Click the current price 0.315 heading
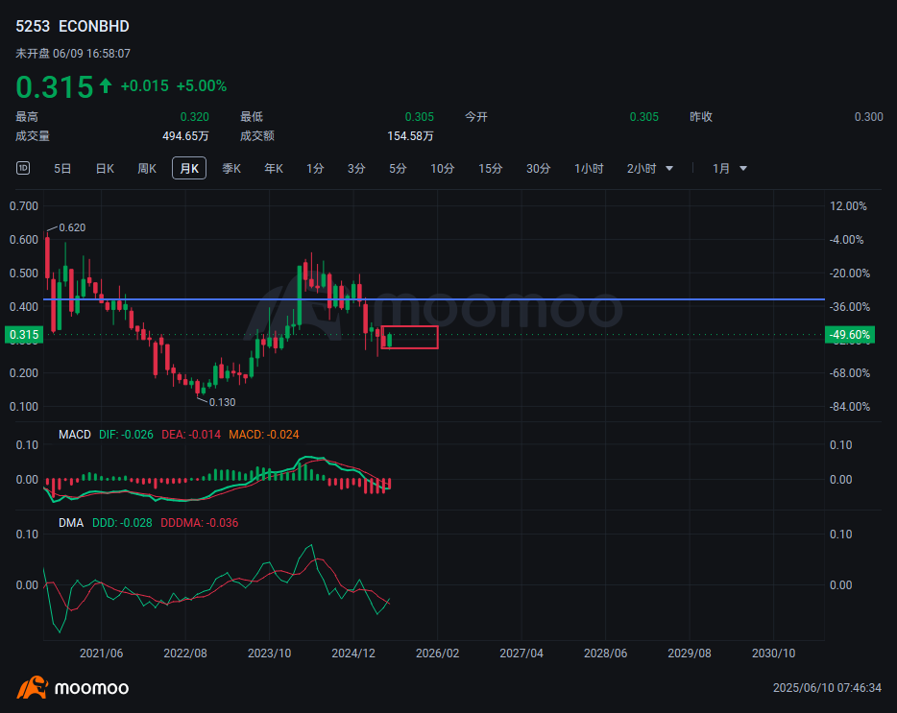This screenshot has height=713, width=897. point(55,87)
